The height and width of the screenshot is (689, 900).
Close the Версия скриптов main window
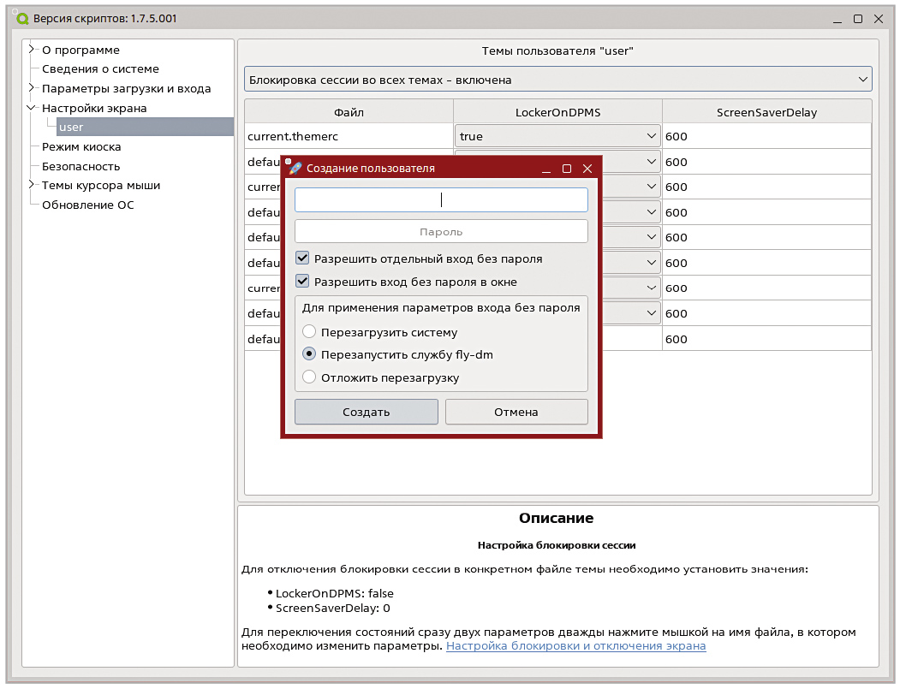(879, 19)
